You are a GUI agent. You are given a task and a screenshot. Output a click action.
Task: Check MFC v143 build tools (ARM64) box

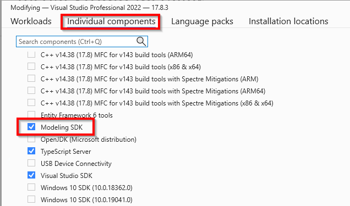click(x=31, y=54)
